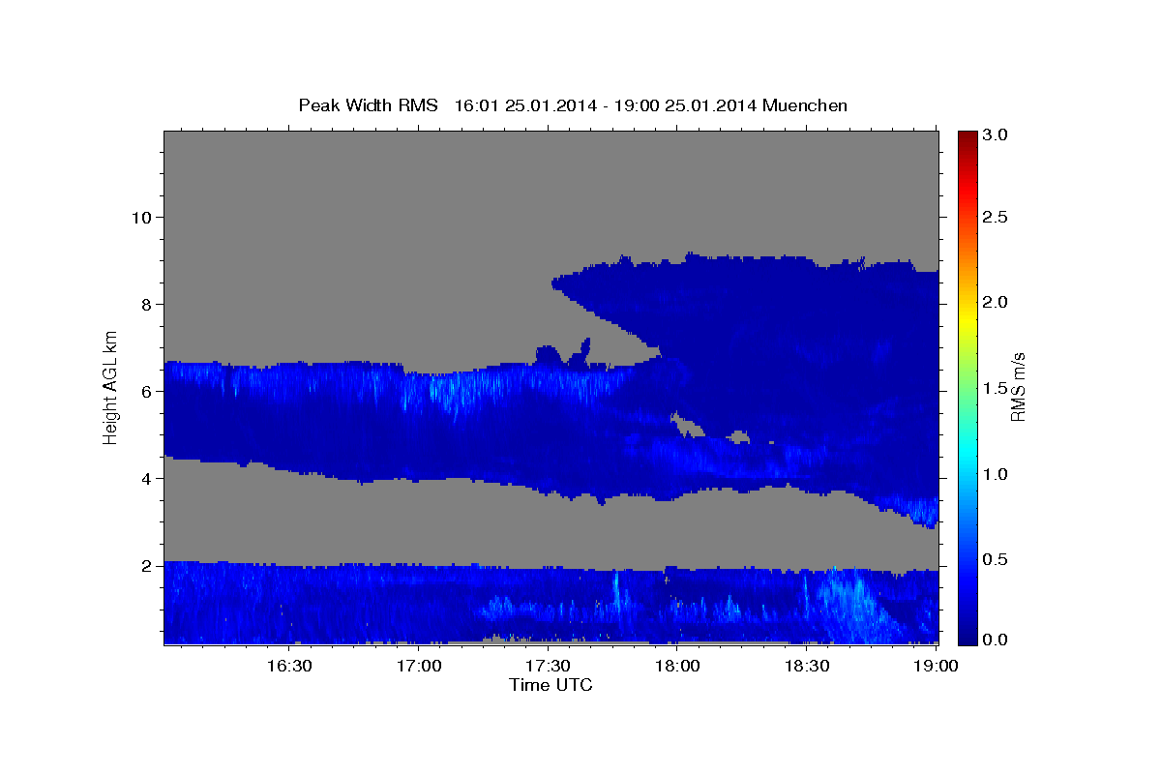Click the 18:30 time tick label
Screen dimensions: 1161x774
807,667
